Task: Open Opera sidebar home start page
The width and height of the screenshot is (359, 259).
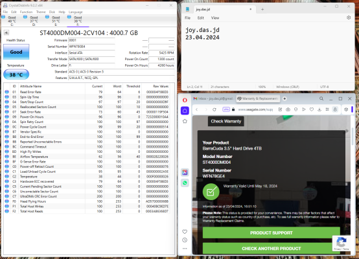Action: pos(185,111)
